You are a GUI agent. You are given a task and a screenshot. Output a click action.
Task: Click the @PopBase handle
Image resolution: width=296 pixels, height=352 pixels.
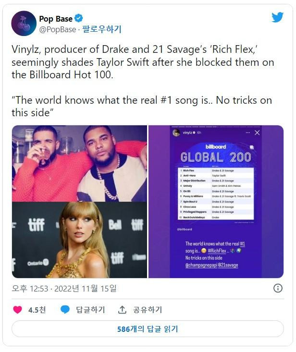pyautogui.click(x=57, y=29)
